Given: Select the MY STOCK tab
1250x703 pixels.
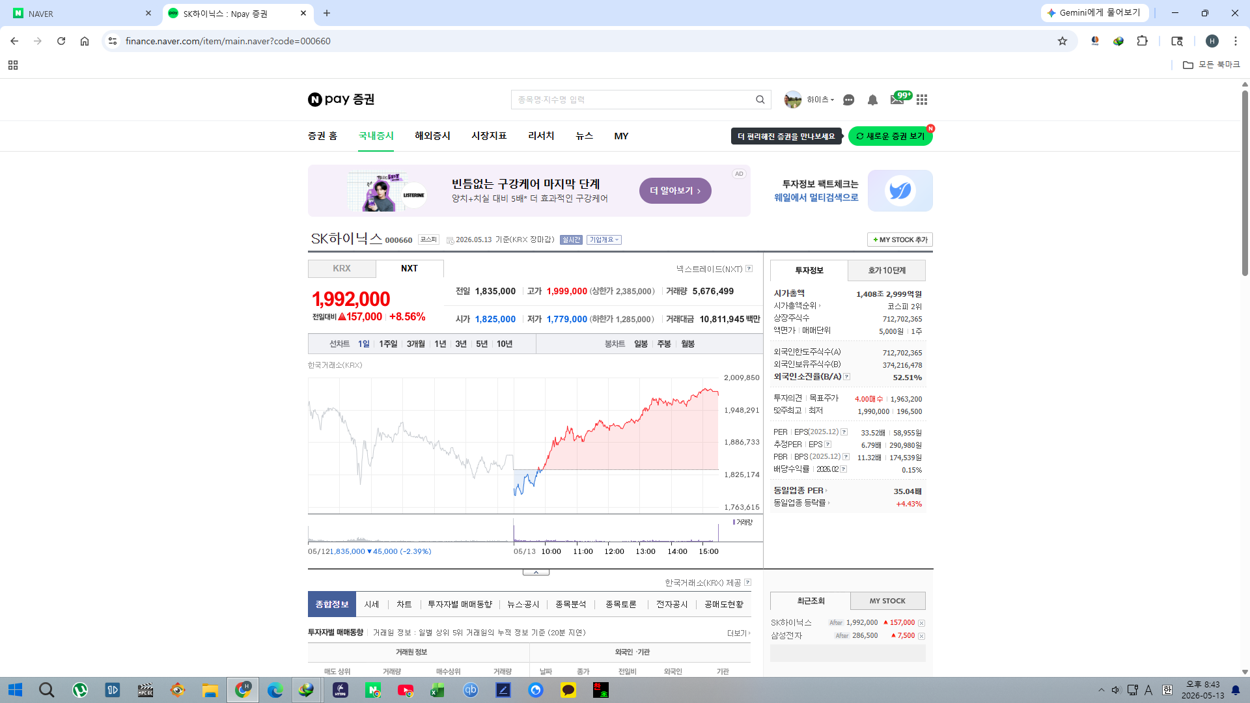Looking at the screenshot, I should (887, 601).
